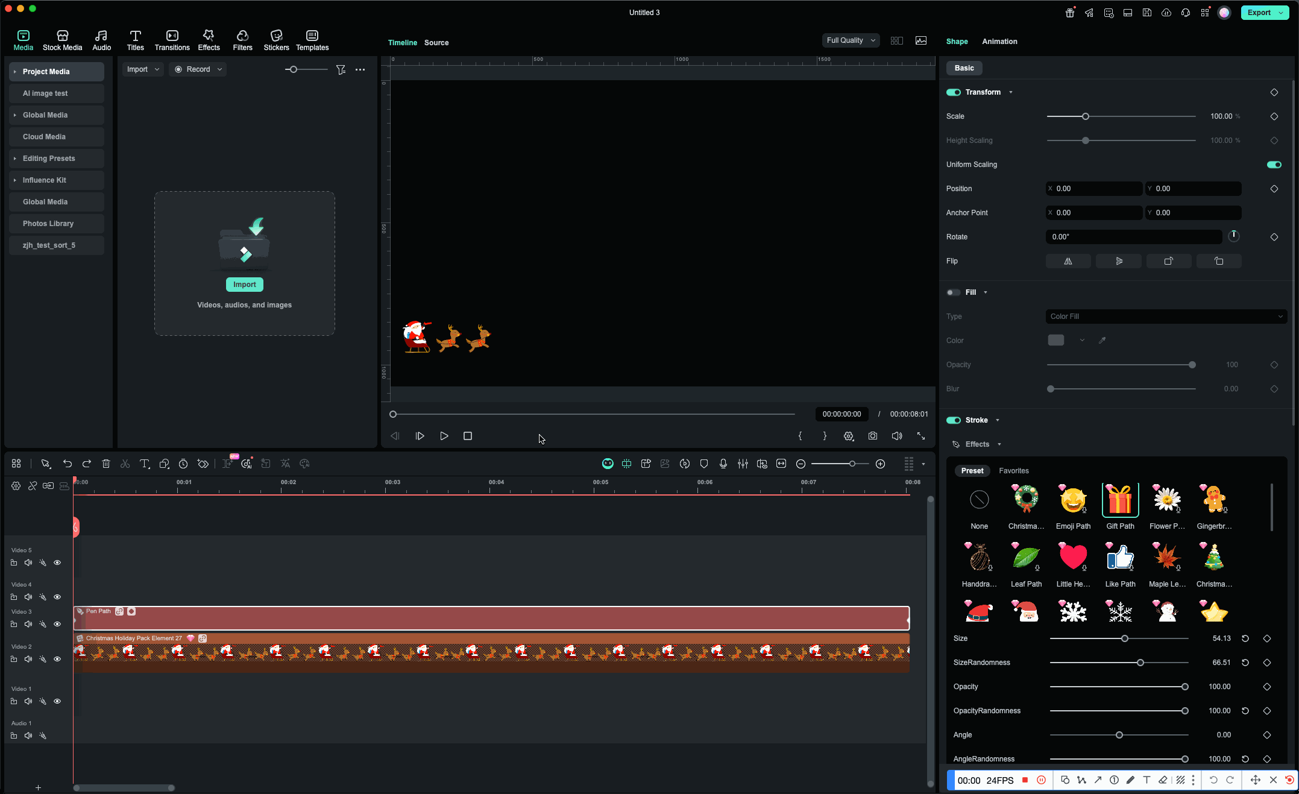Open the Speed control clock icon
The image size is (1299, 794).
pos(183,464)
